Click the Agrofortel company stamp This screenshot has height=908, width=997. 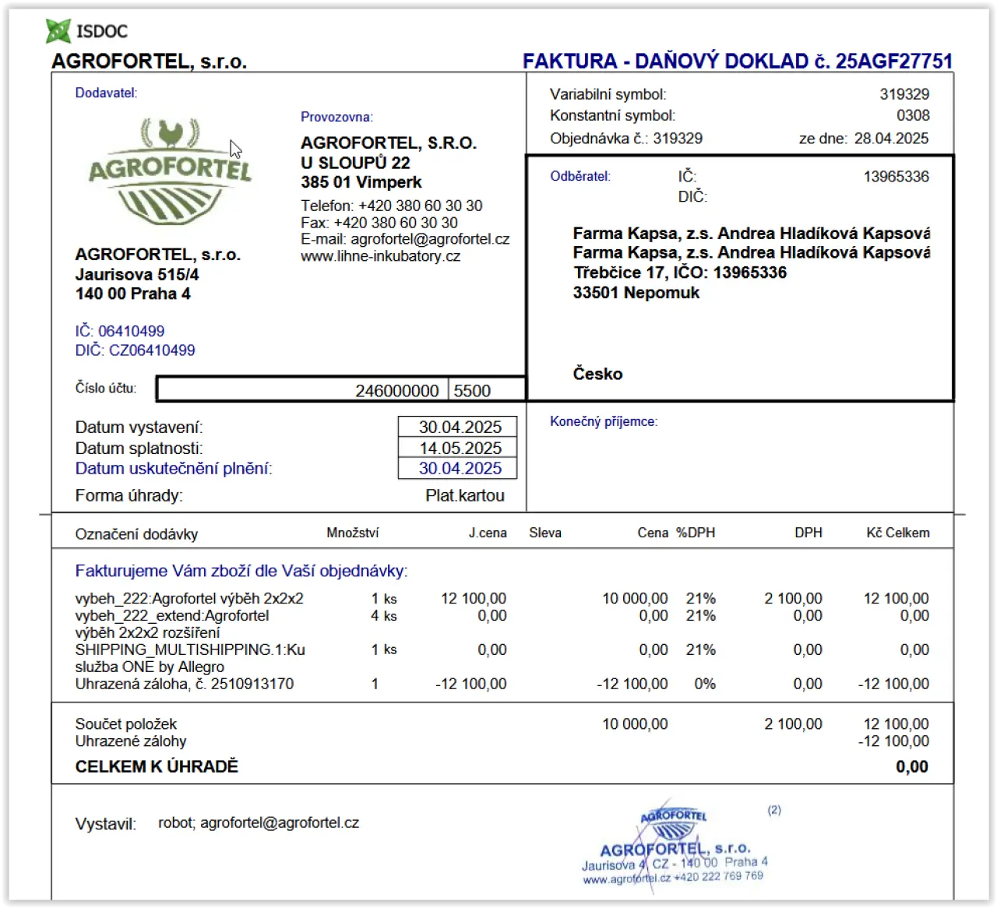click(x=675, y=846)
